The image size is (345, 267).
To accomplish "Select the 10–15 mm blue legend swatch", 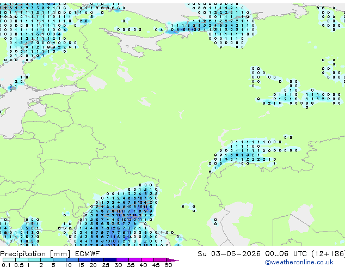I will tap(72, 260).
